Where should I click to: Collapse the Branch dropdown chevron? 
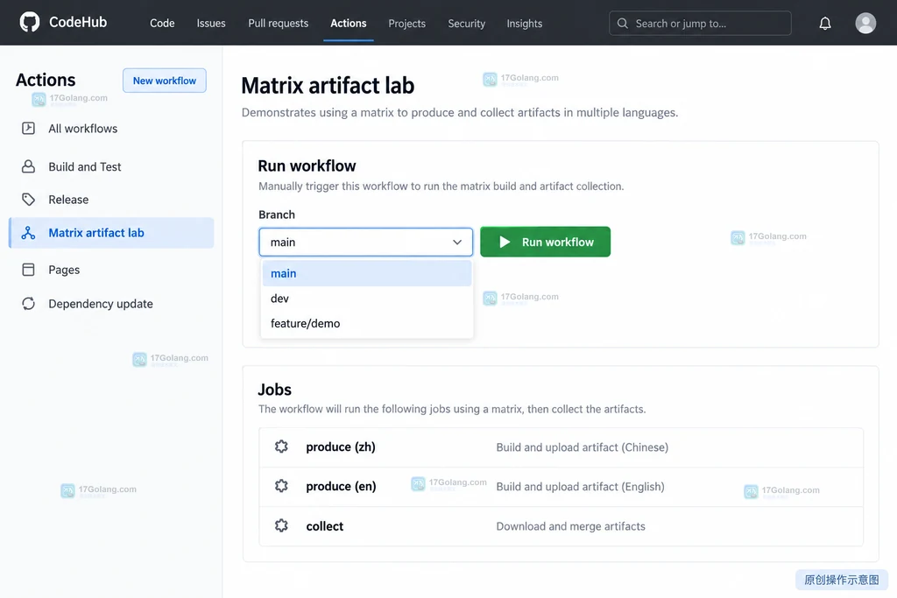tap(457, 242)
